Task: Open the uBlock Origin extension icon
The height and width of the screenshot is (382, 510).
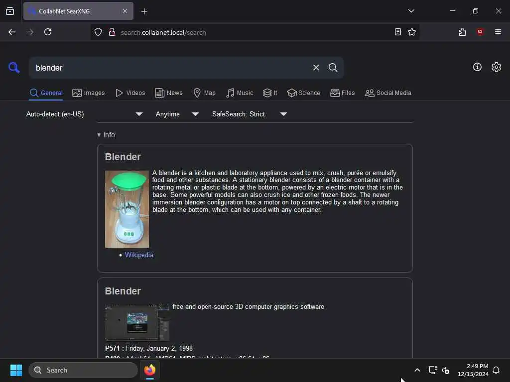Action: point(480,32)
